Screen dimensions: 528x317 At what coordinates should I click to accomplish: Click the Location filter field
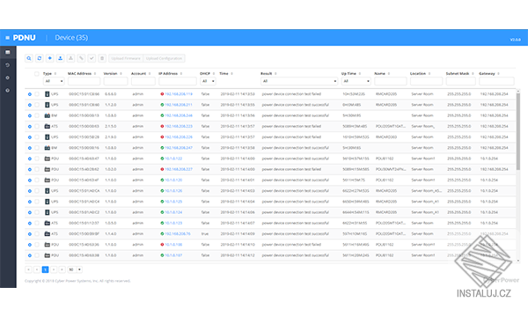coord(426,81)
